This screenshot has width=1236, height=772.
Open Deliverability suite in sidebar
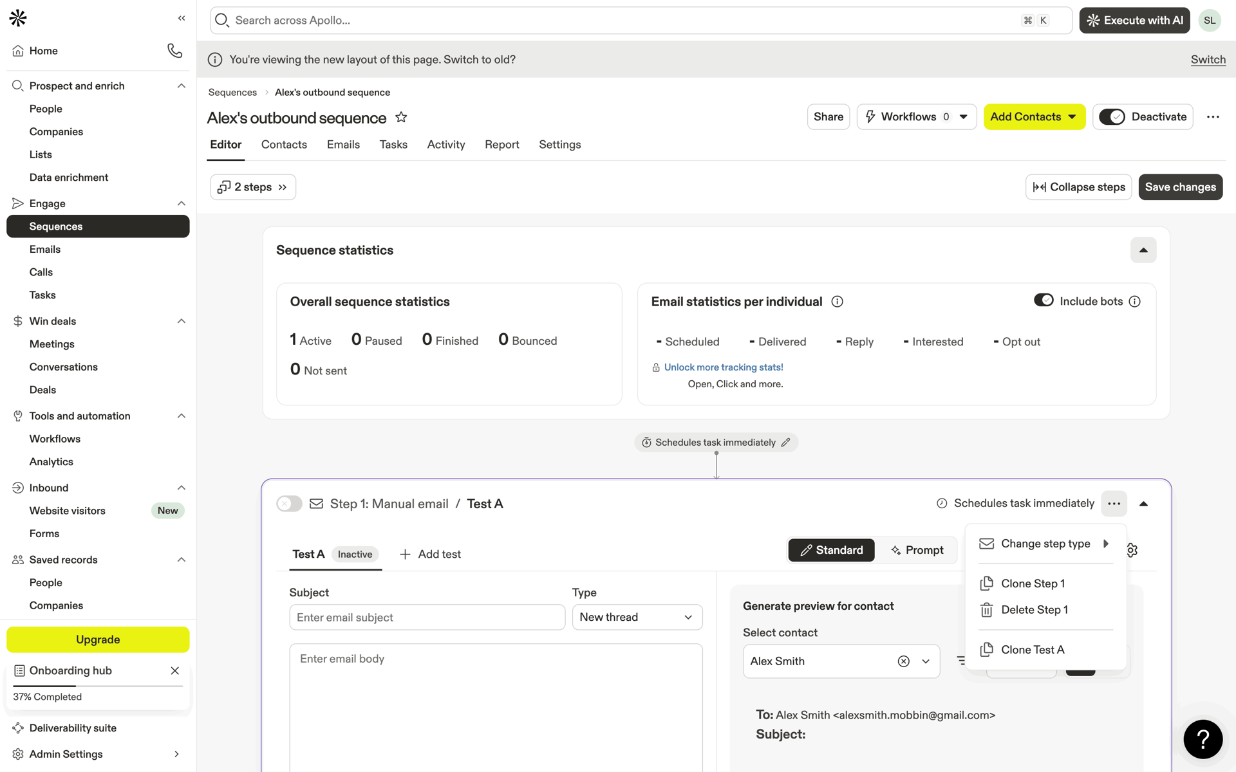click(73, 728)
